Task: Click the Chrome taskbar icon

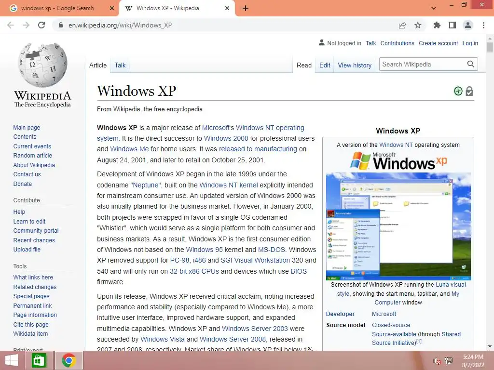Action: point(69,360)
